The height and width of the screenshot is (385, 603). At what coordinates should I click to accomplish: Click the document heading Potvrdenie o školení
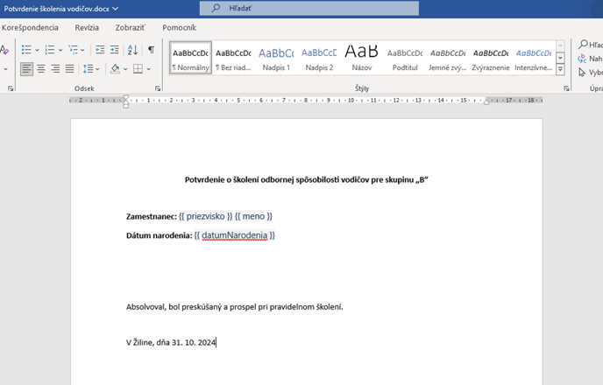tap(307, 179)
